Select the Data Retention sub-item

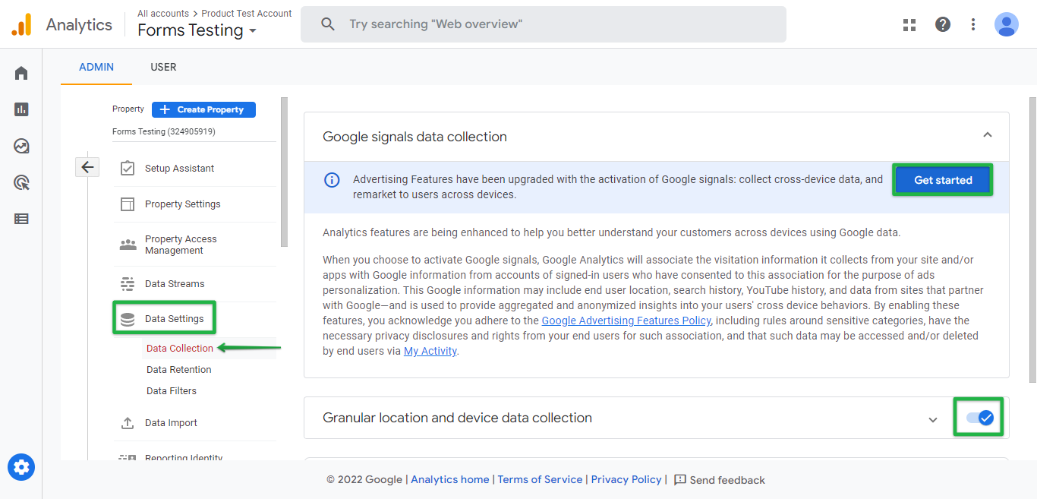pyautogui.click(x=179, y=370)
